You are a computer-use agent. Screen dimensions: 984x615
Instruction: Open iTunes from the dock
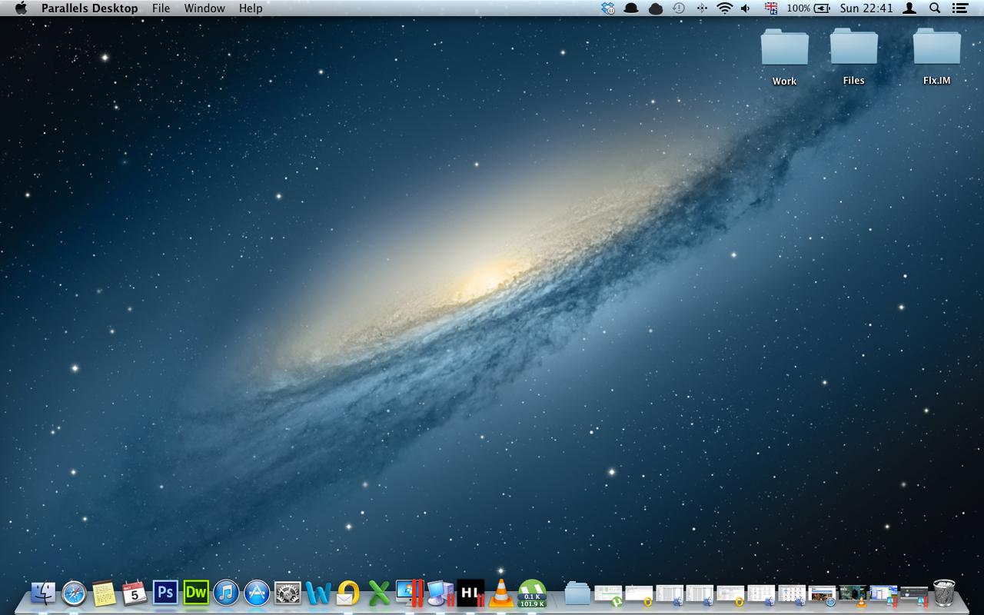click(226, 593)
